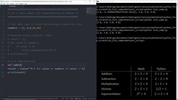Click the complex-number output line in the terminal
The height and width of the screenshot is (100, 178).
pyautogui.click(x=126, y=12)
